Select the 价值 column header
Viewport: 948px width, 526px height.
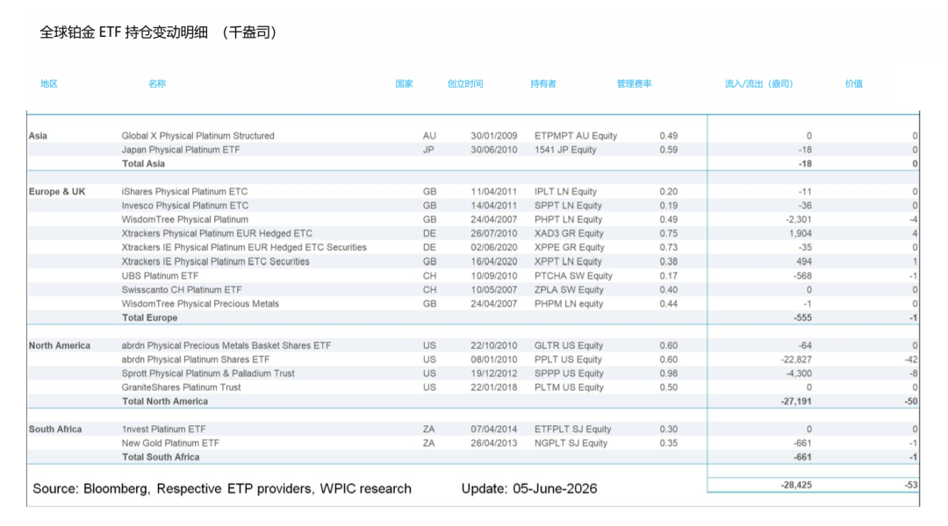point(853,84)
